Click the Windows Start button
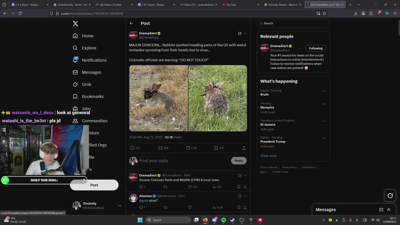The image size is (400, 225). (140, 220)
